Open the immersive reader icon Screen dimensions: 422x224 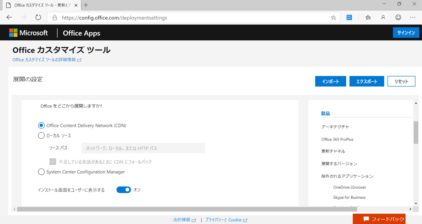[349, 17]
